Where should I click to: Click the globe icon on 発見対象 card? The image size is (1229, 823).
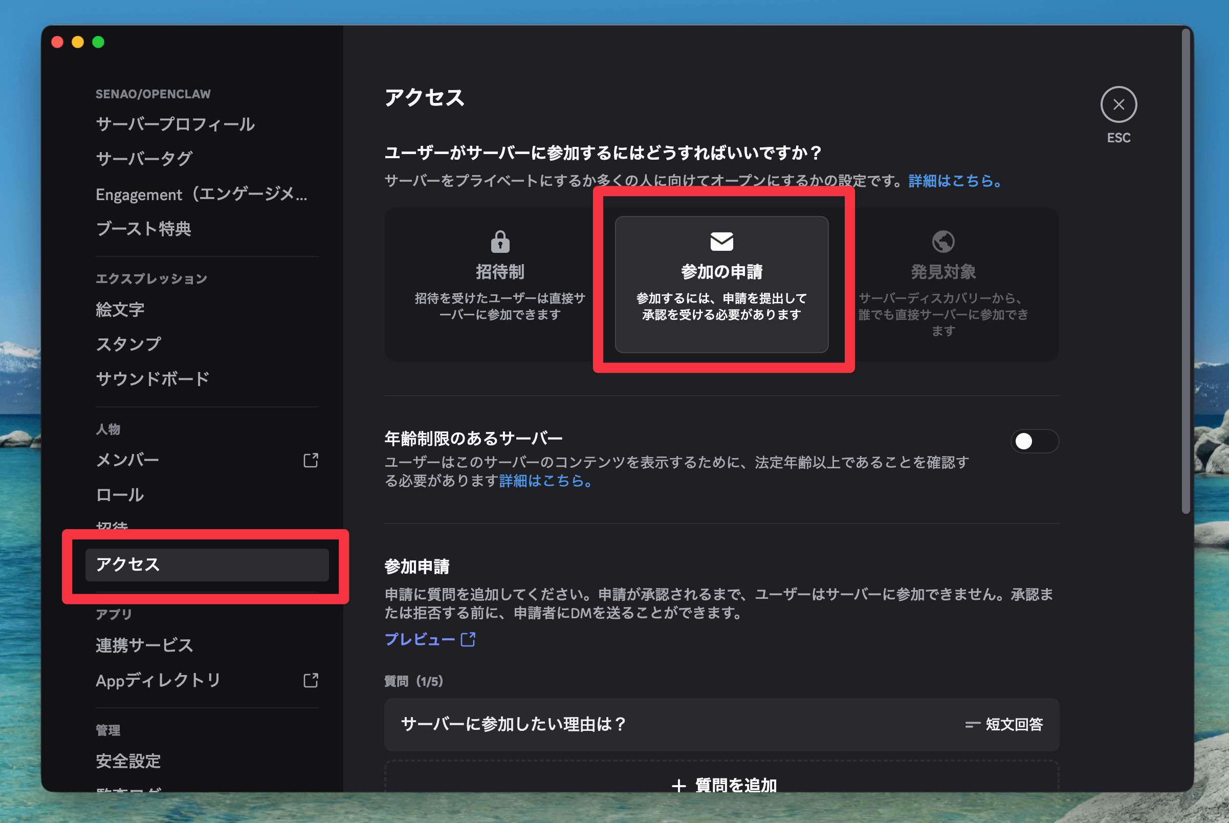(x=943, y=242)
